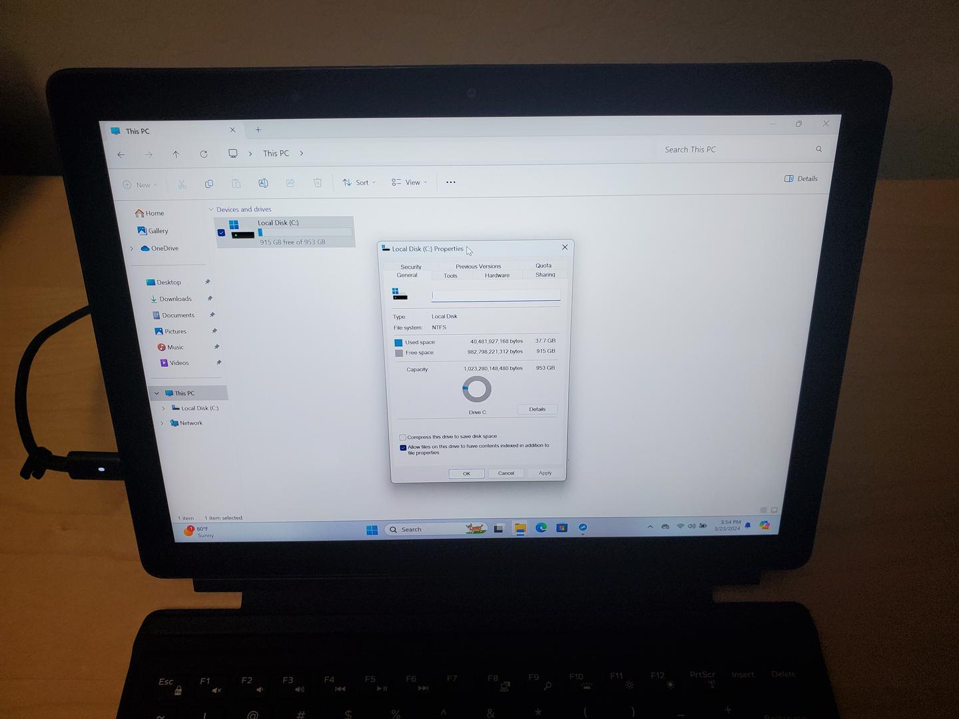Image resolution: width=959 pixels, height=719 pixels.
Task: Click Apply in Properties dialog
Action: [545, 473]
